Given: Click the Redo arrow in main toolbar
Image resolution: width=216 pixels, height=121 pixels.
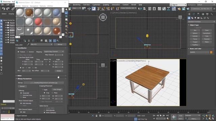Looking at the screenshot, I should [8, 9].
